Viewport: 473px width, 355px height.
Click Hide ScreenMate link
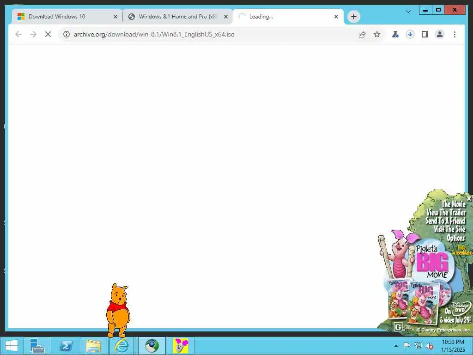[461, 250]
